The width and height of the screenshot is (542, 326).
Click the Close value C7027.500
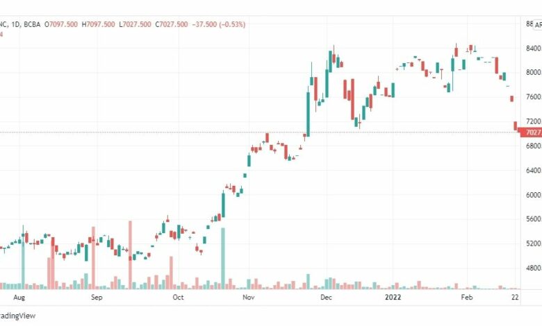pos(172,24)
